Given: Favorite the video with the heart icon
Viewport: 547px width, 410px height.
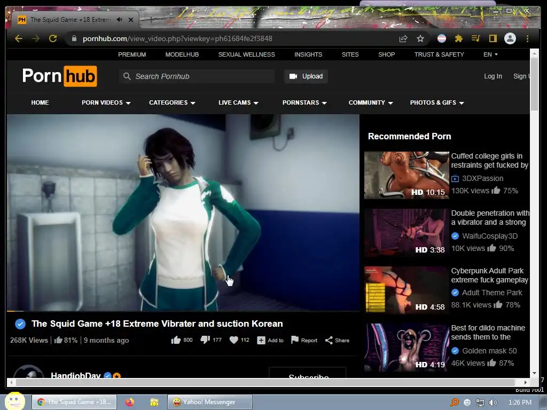Looking at the screenshot, I should pos(234,340).
